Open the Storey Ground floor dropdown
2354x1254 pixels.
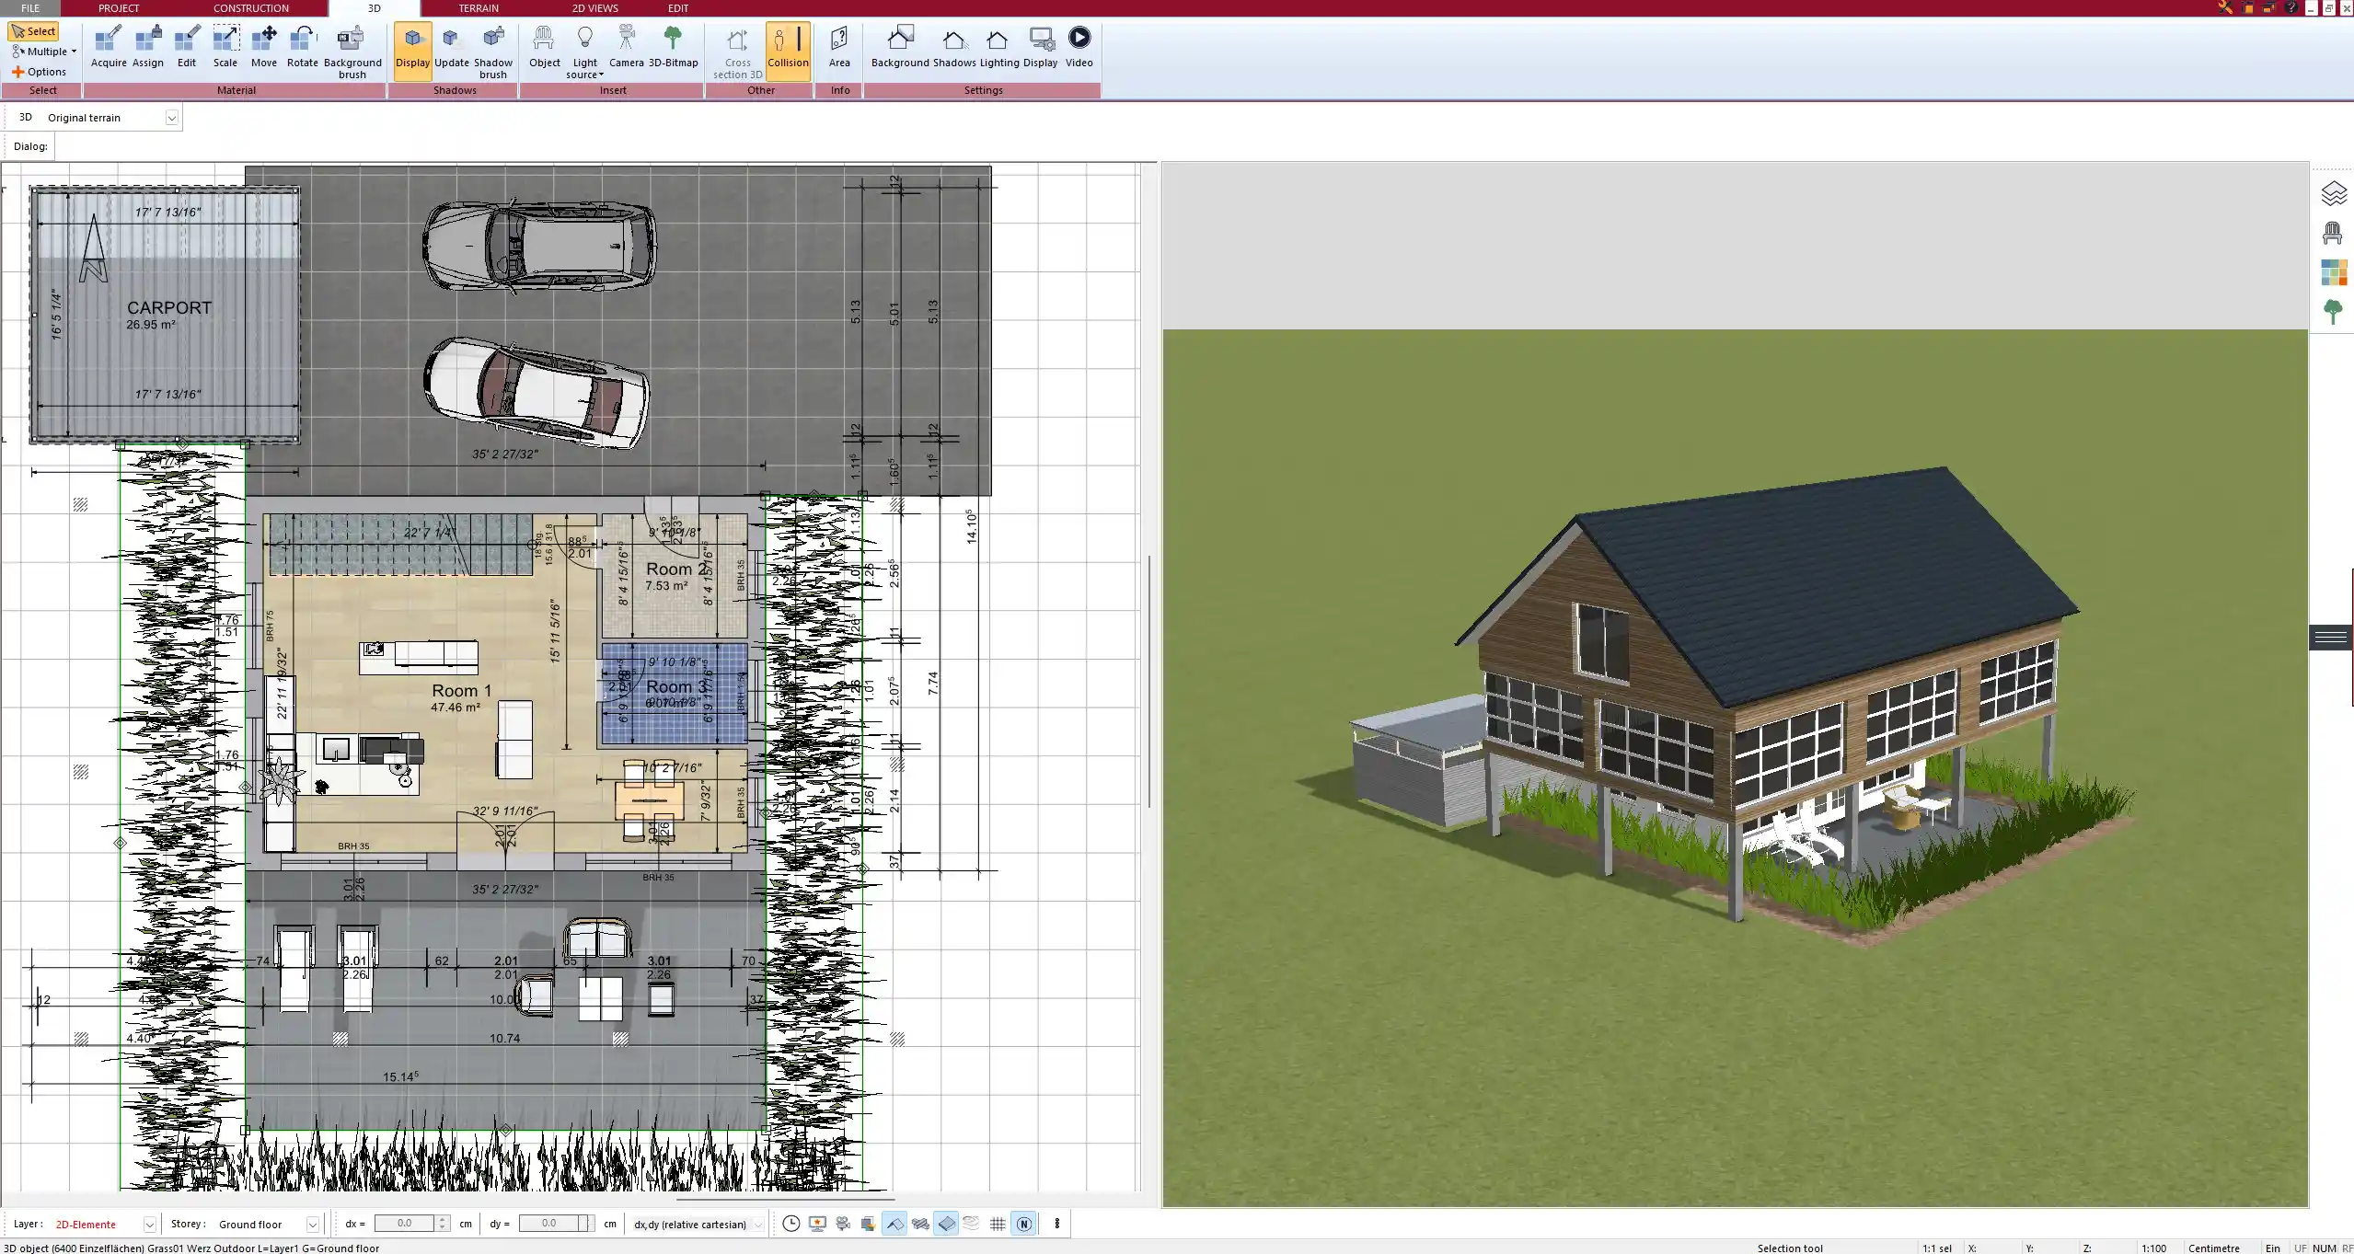[312, 1225]
